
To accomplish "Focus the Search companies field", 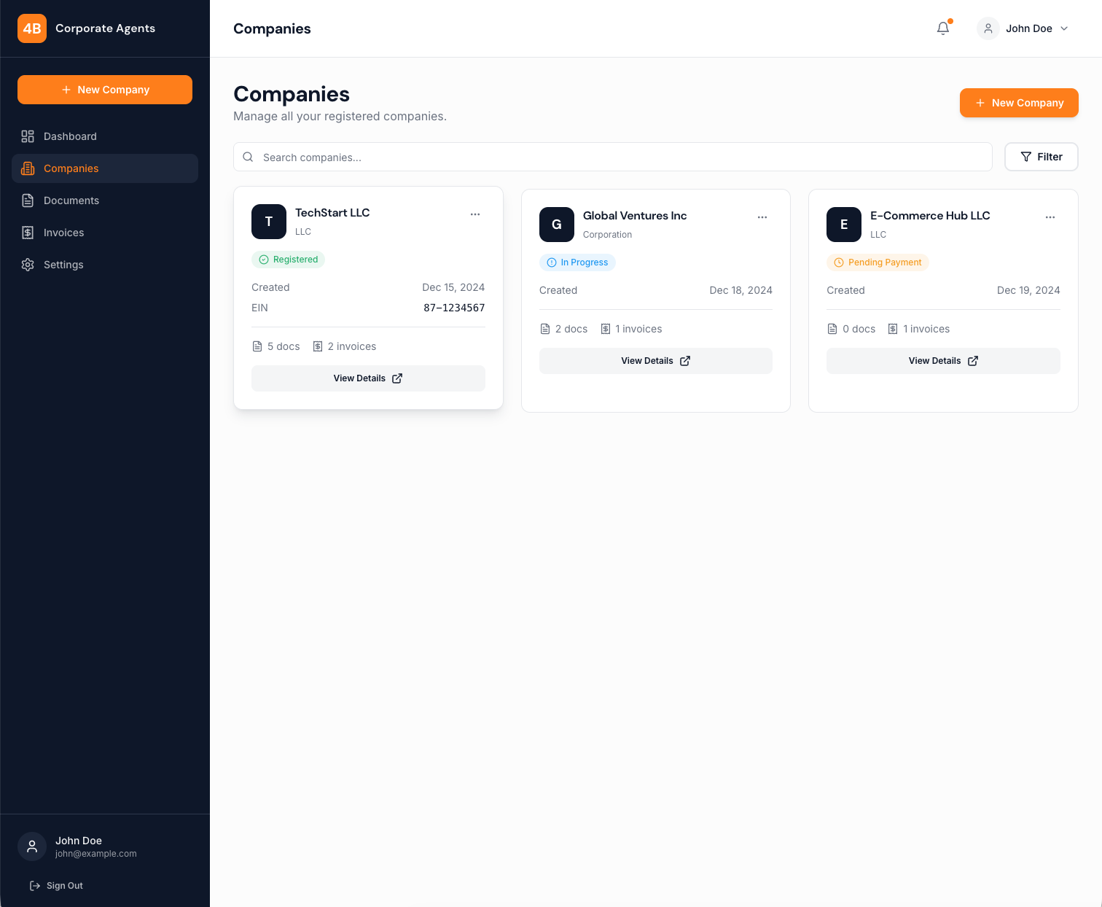I will coord(613,157).
